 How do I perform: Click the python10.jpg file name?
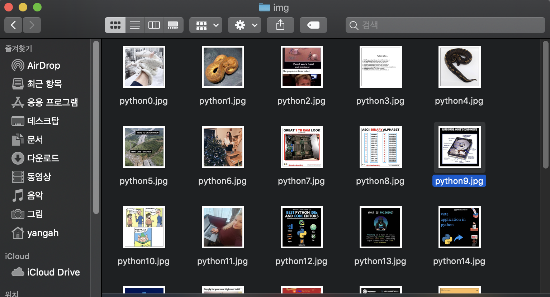[144, 261]
